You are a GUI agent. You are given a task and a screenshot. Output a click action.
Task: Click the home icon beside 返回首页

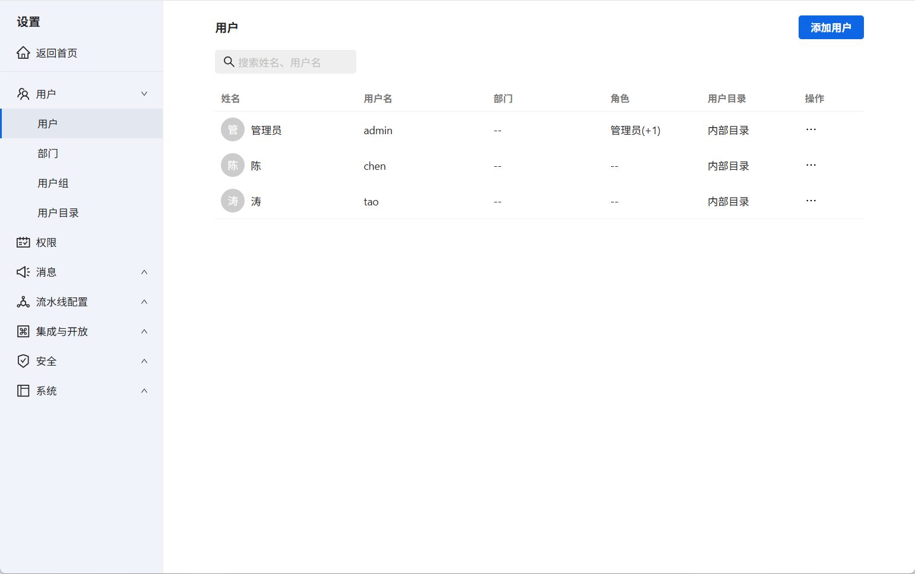(x=23, y=52)
